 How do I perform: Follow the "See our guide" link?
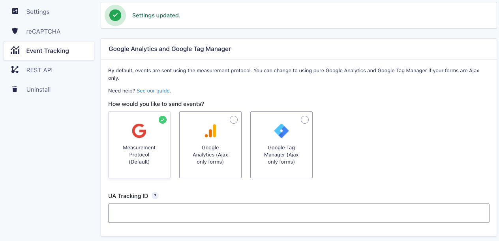tap(153, 91)
